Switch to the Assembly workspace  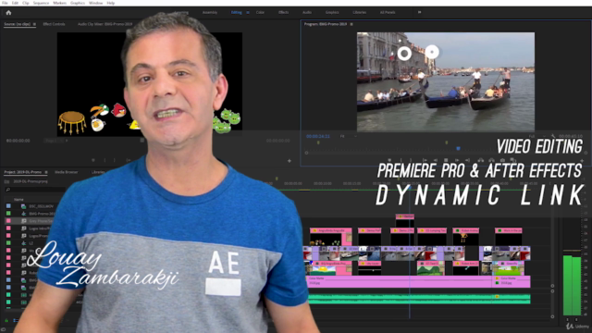pos(210,12)
